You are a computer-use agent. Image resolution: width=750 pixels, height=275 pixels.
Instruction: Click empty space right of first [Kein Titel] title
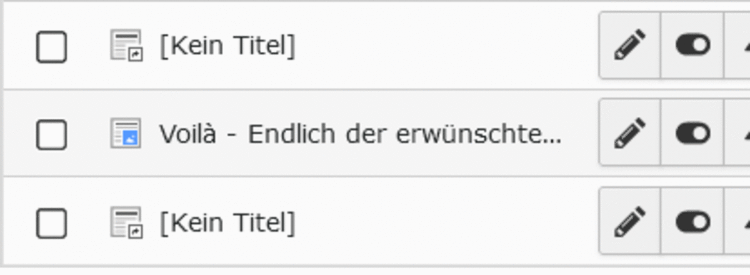click(437, 46)
